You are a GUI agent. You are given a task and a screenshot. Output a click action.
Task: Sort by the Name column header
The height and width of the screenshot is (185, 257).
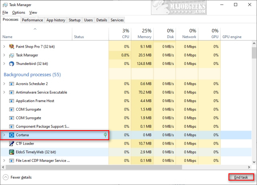36,34
